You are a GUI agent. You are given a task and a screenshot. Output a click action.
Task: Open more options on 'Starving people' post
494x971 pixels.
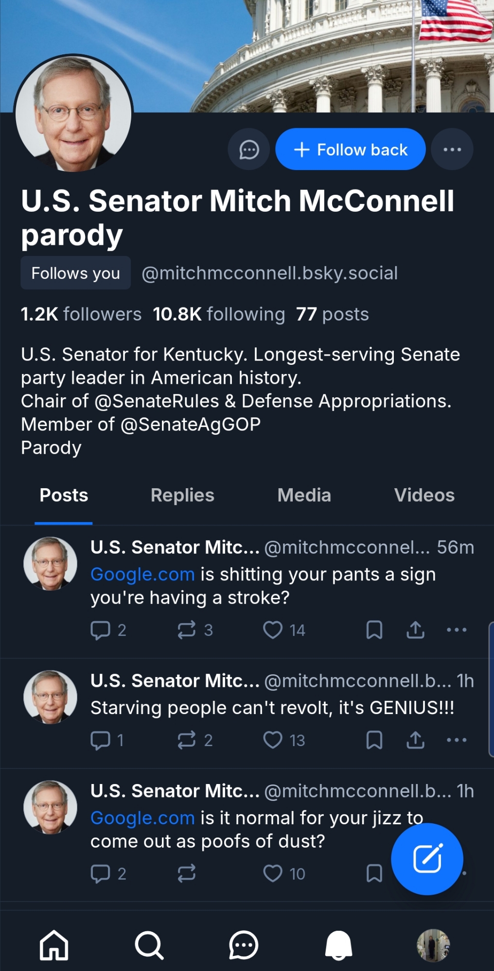[x=456, y=740]
